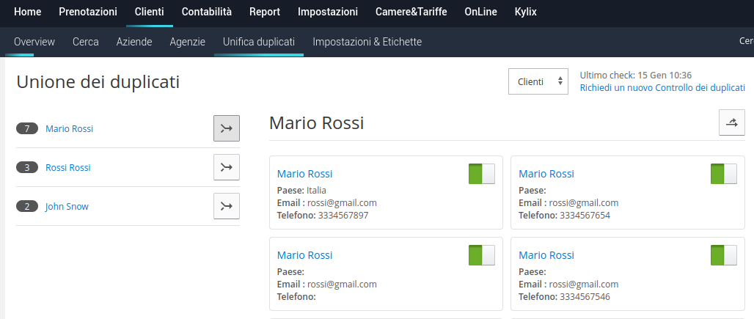The width and height of the screenshot is (754, 319).
Task: Open the Kylix menu item
Action: (x=526, y=12)
